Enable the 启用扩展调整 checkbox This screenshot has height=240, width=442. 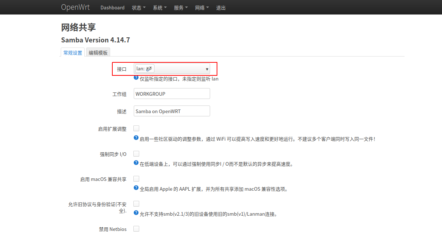click(x=136, y=128)
